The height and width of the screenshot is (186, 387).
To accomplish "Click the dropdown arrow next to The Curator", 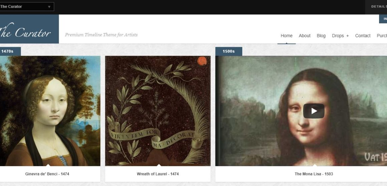I will coord(49,7).
